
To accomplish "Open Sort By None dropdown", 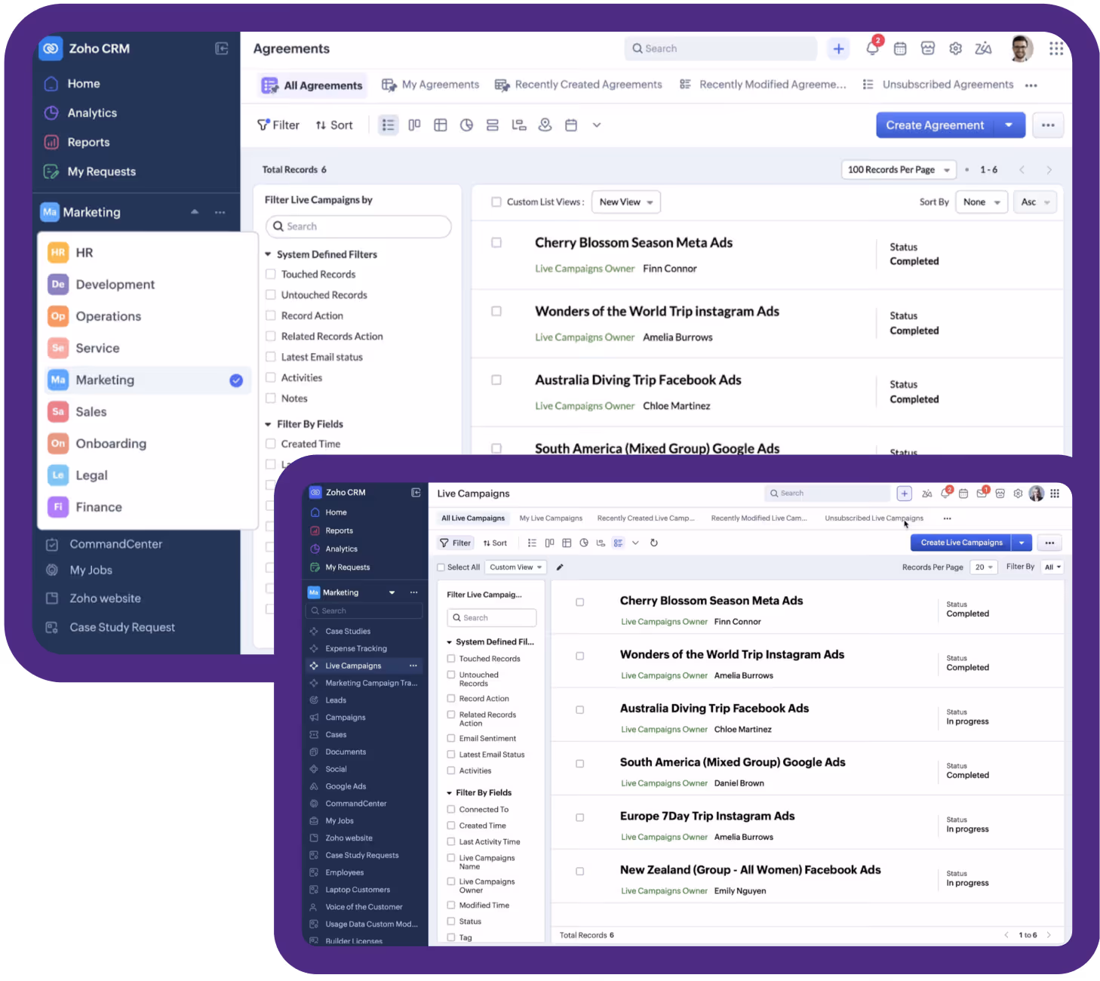I will pos(982,202).
